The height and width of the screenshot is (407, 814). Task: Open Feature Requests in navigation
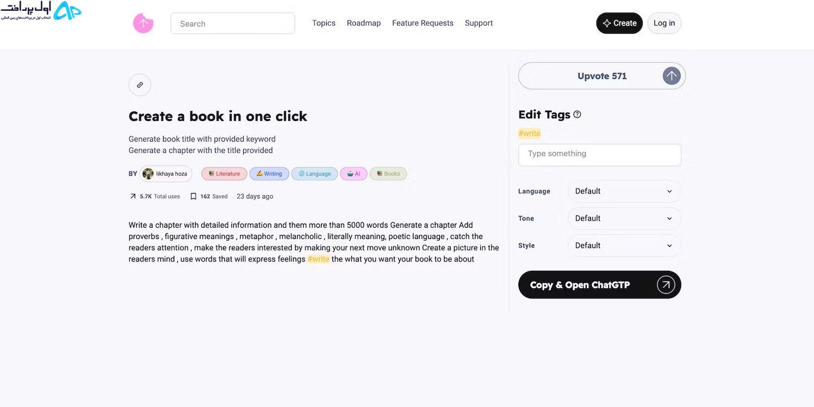click(x=422, y=23)
